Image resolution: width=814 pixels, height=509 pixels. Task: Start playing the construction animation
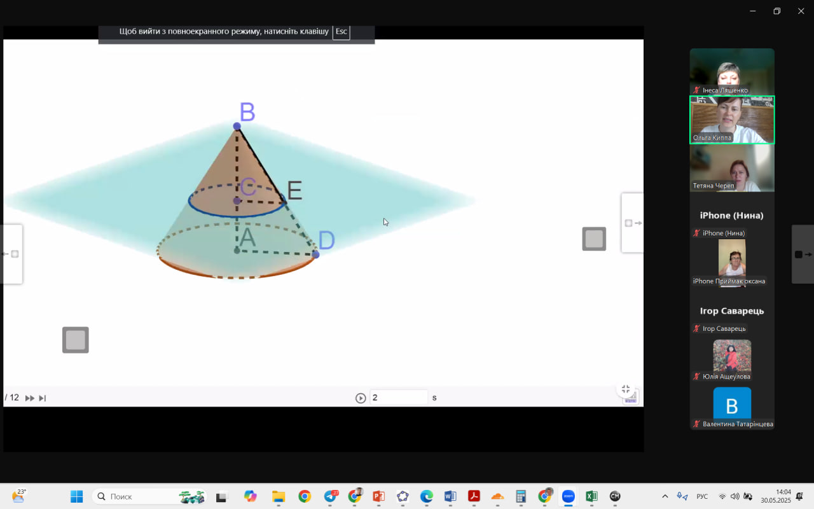pyautogui.click(x=361, y=398)
